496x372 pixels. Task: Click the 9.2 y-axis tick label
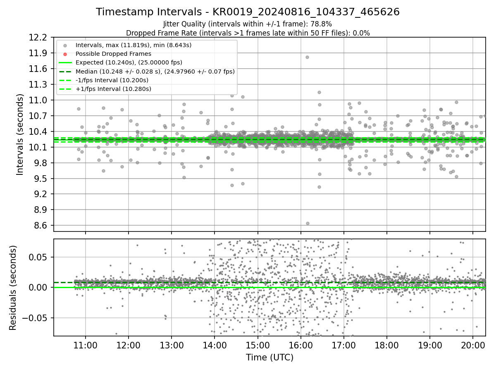tap(41, 194)
